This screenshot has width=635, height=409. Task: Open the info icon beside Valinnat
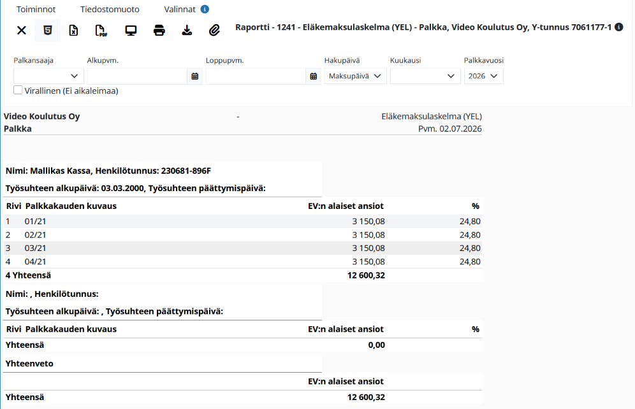point(205,9)
